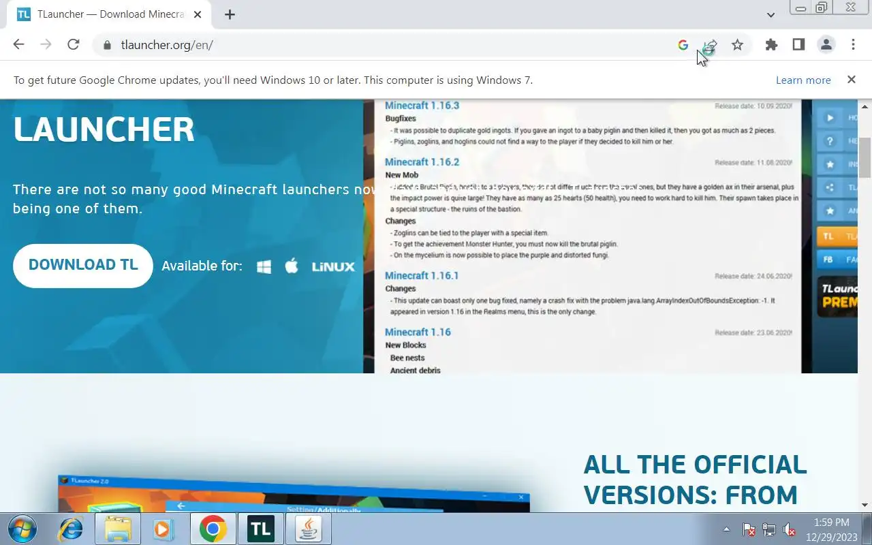872x545 pixels.
Task: Switch to Chrome in the taskbar
Action: 213,529
